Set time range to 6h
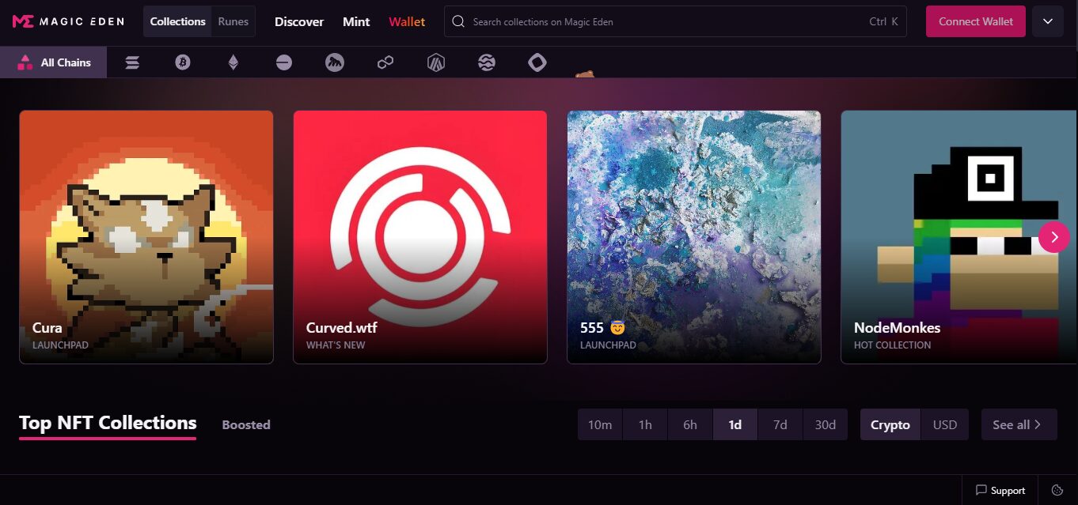Screen dimensions: 1078x505 690,424
